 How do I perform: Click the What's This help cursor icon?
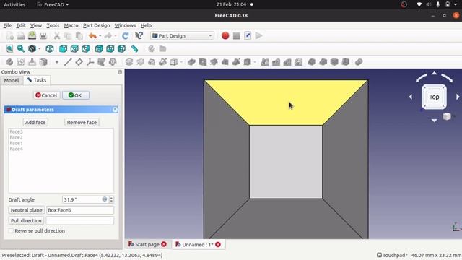click(x=139, y=36)
